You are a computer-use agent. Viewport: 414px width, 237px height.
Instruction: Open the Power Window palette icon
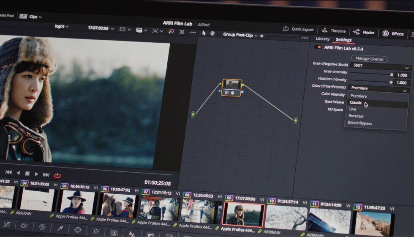click(x=78, y=229)
